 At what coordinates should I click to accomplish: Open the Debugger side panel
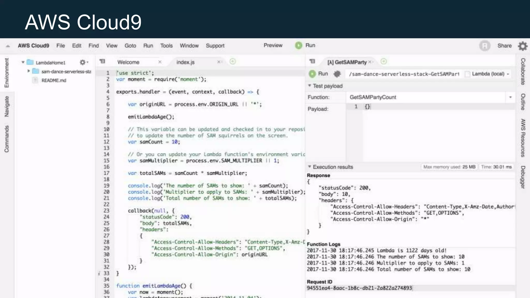(523, 177)
